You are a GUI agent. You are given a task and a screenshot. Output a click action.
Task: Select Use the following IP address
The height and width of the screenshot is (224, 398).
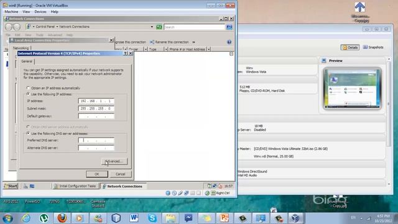point(50,94)
